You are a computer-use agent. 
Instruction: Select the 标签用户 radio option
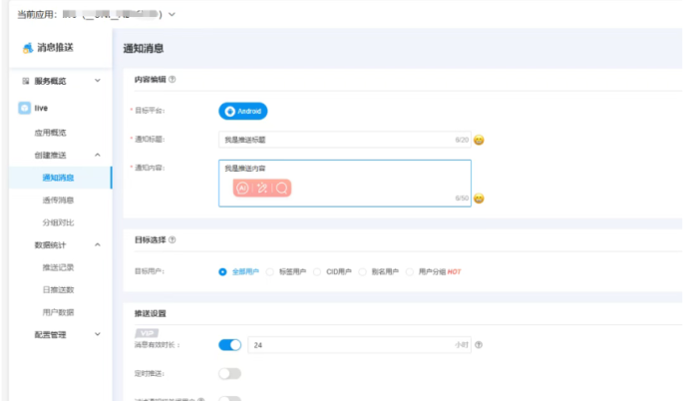point(269,271)
